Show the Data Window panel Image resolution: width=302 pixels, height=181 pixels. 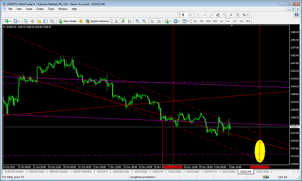[x=32, y=21]
